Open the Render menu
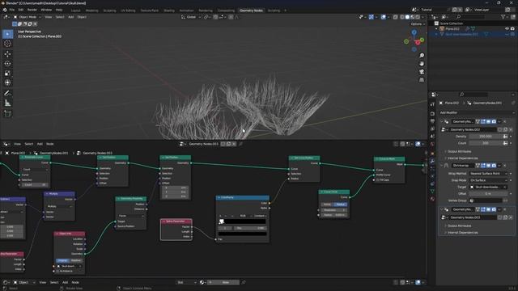This screenshot has height=291, width=518. pyautogui.click(x=32, y=10)
